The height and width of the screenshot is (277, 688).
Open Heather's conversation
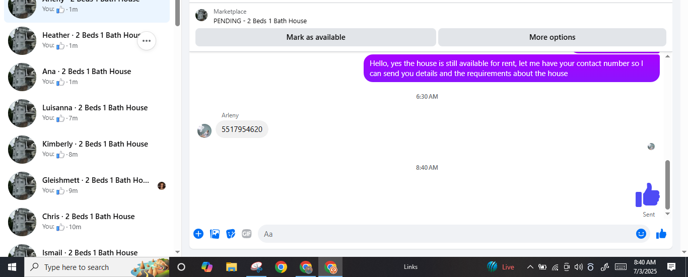click(87, 41)
